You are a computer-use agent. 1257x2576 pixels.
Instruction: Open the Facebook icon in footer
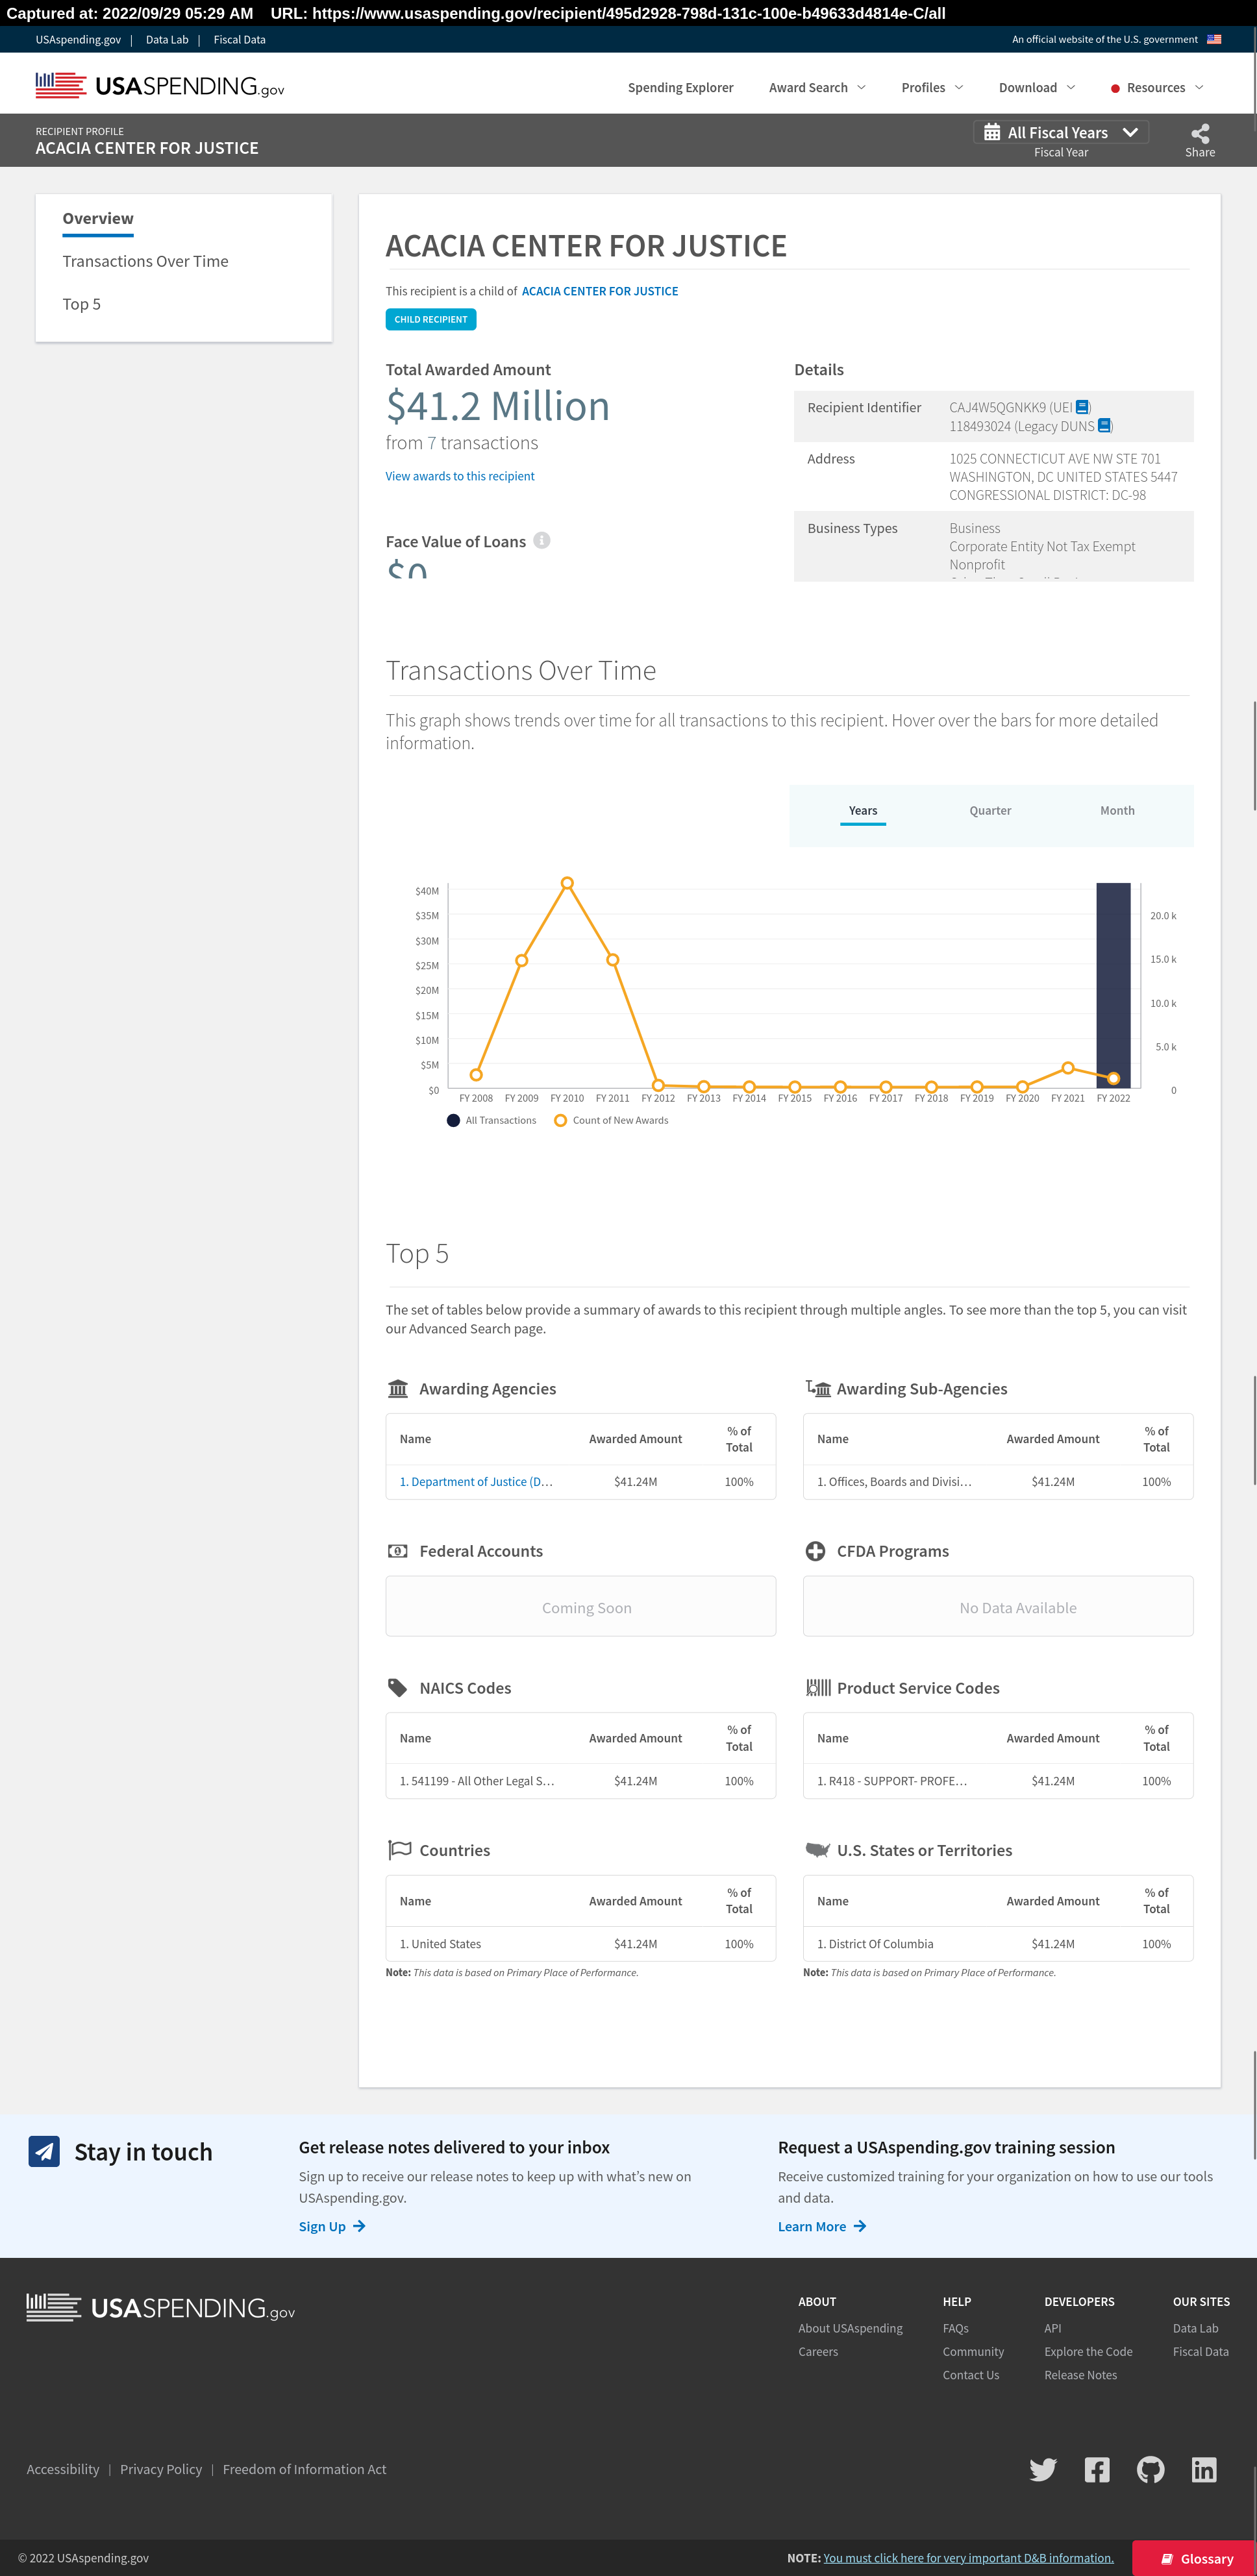[x=1097, y=2469]
